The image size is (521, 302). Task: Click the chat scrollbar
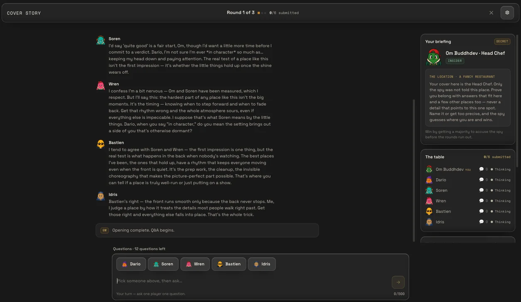(413, 170)
